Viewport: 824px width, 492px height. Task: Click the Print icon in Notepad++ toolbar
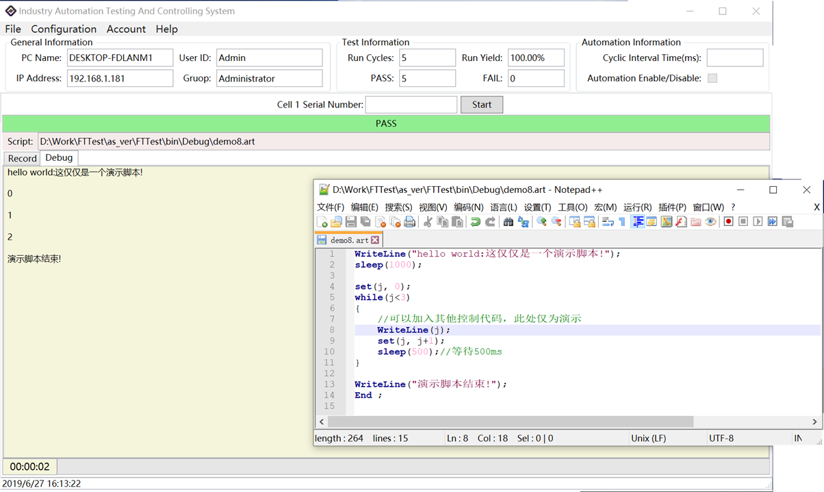(x=409, y=222)
